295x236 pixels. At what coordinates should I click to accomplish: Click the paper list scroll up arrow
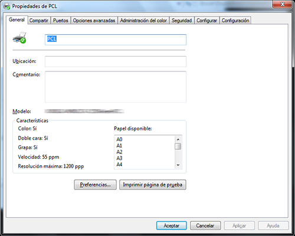[x=178, y=139]
